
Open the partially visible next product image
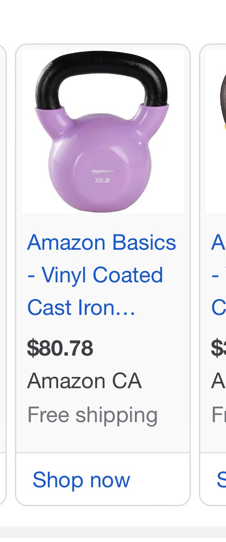(x=216, y=131)
